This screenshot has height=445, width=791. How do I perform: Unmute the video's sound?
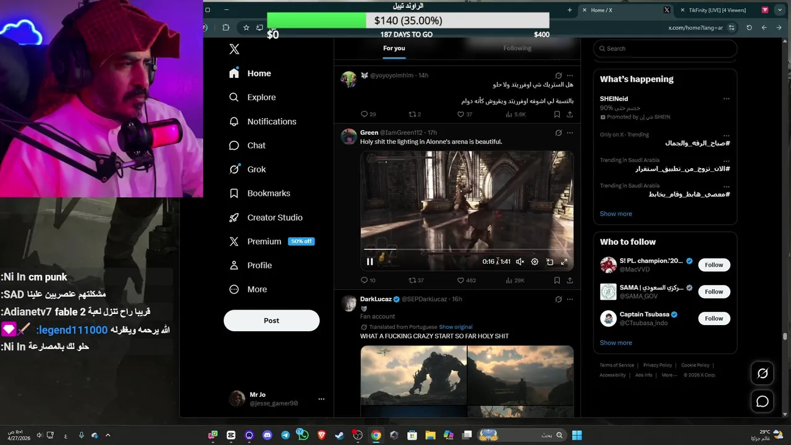coord(520,261)
